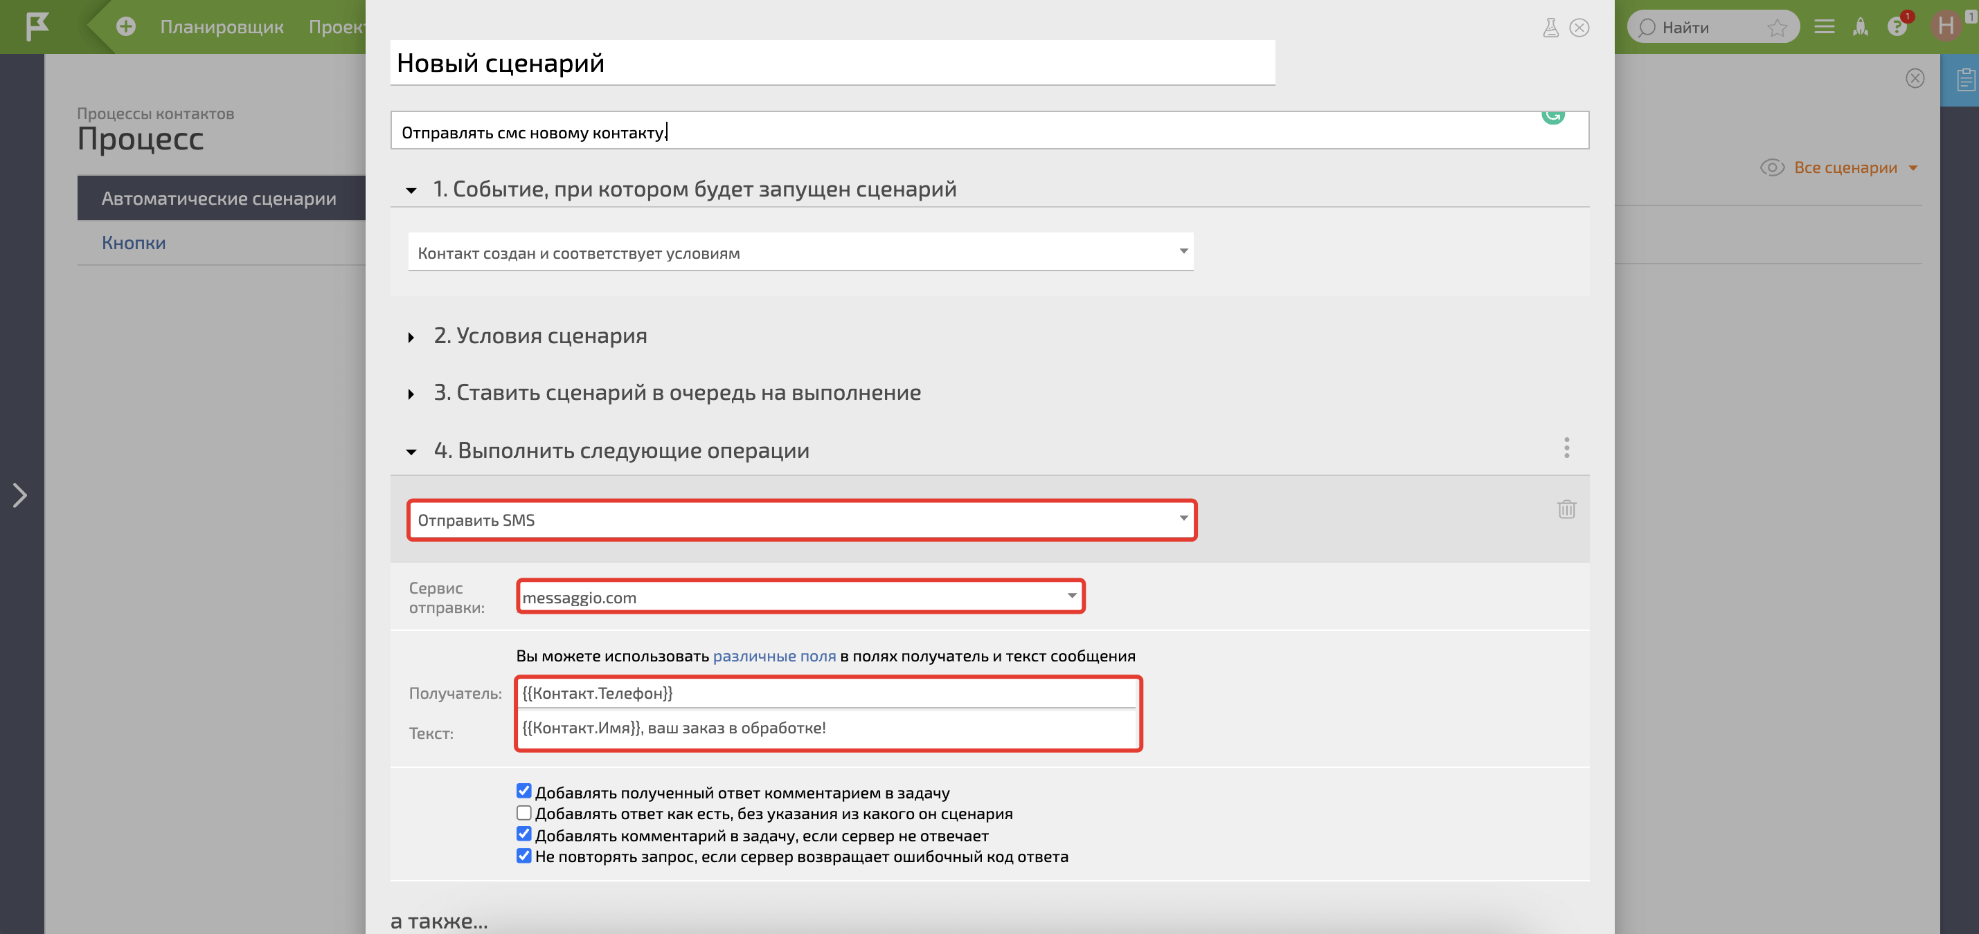Open Планировщик in the top menu
The image size is (1979, 934).
(222, 27)
